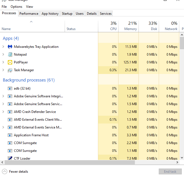Viewport: 184px width, 178px height.
Task: Sort processes by CPU column
Action: [108, 26]
